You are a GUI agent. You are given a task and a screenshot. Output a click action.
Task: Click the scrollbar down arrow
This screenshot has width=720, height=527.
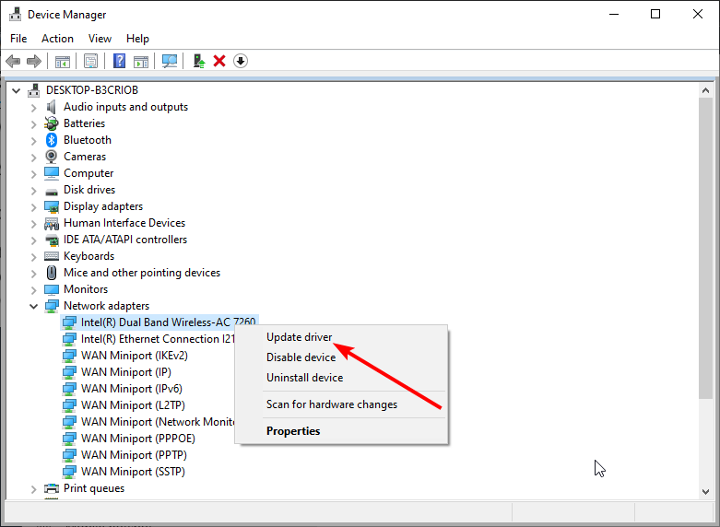point(706,492)
